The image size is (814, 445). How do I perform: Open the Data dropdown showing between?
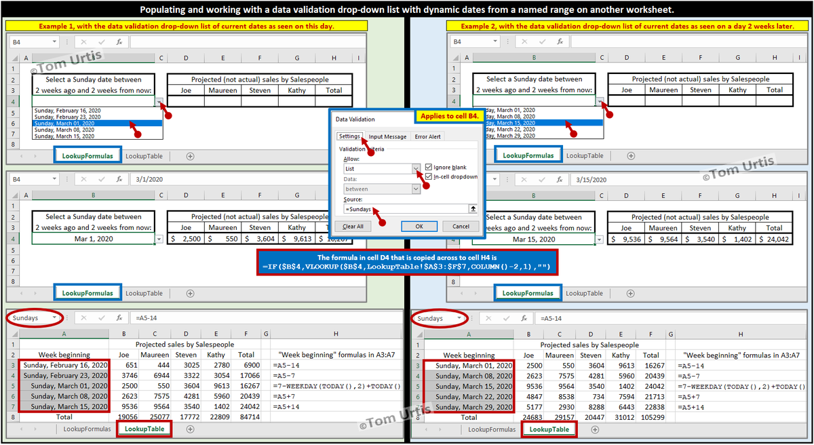pyautogui.click(x=416, y=189)
